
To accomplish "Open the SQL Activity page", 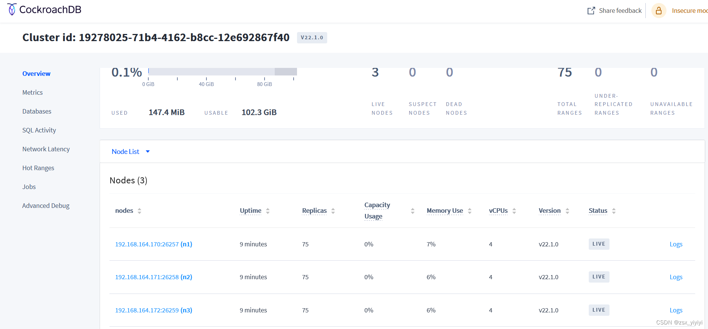I will (39, 130).
